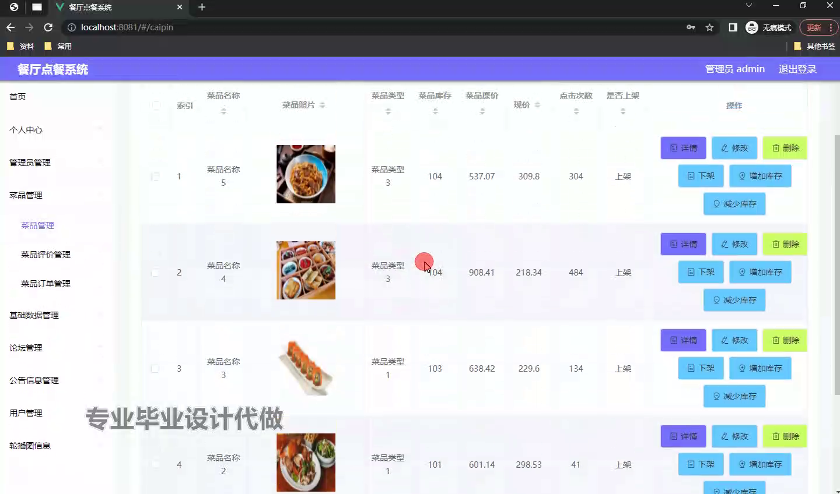Click the 更新 browser update button
840x494 pixels.
click(818, 27)
